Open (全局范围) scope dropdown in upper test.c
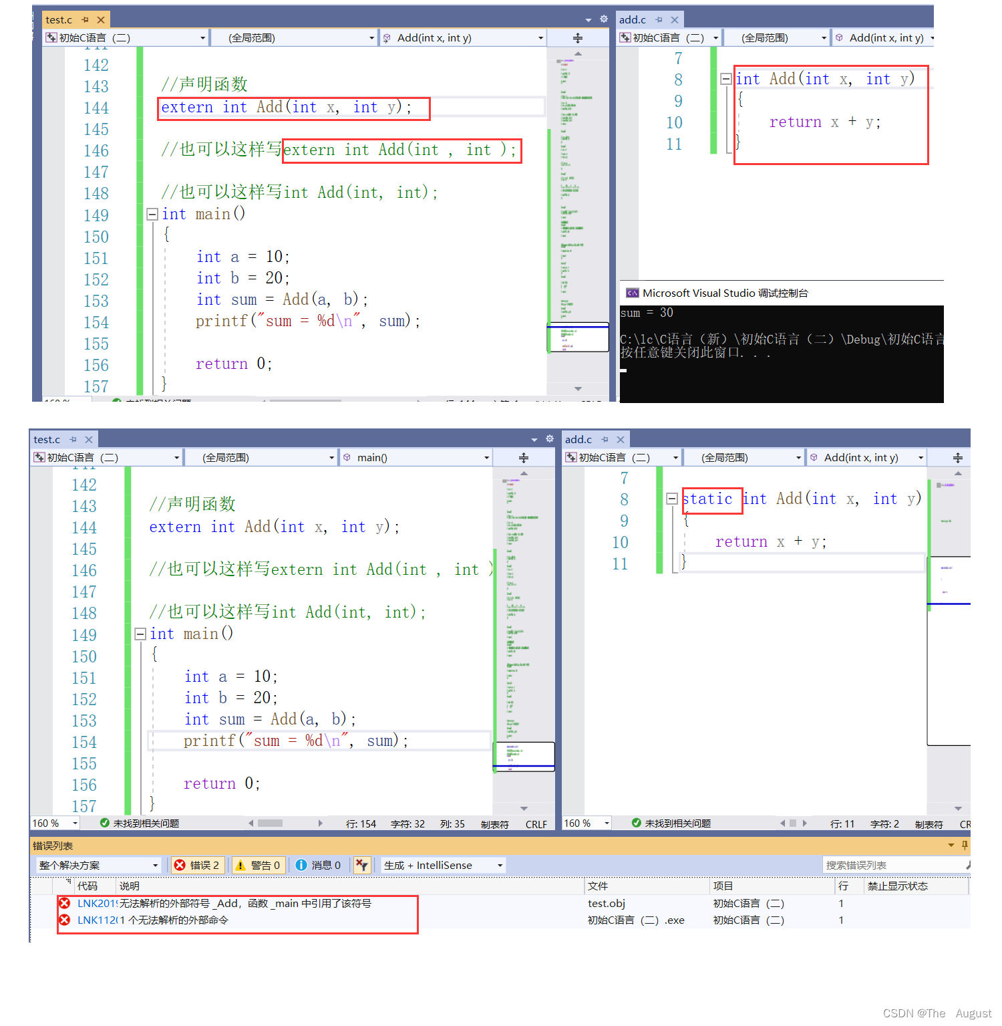Image resolution: width=1002 pixels, height=1026 pixels. click(293, 38)
